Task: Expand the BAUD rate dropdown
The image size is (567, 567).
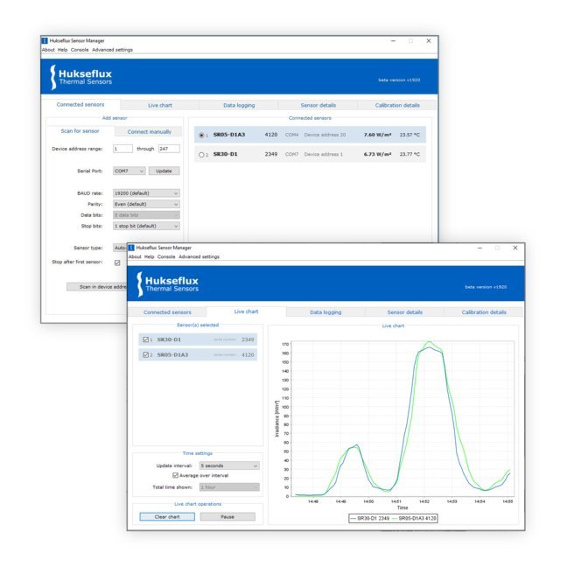Action: click(x=145, y=192)
